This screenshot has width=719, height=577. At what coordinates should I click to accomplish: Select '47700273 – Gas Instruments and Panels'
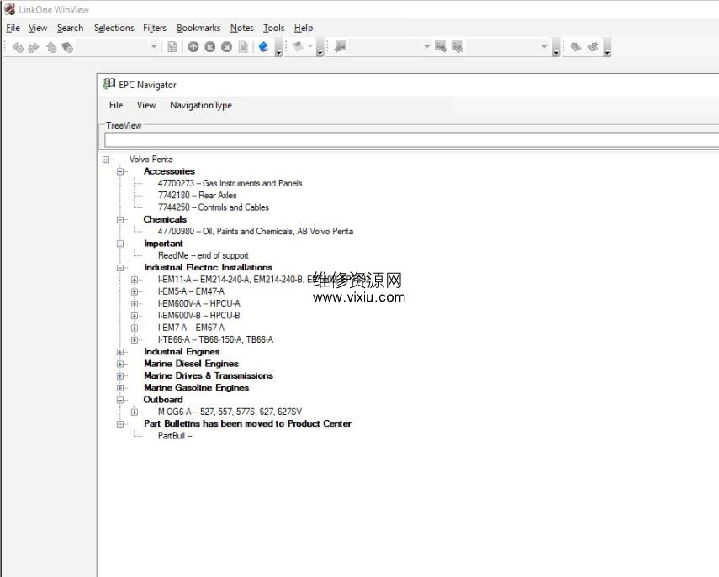pyautogui.click(x=230, y=183)
